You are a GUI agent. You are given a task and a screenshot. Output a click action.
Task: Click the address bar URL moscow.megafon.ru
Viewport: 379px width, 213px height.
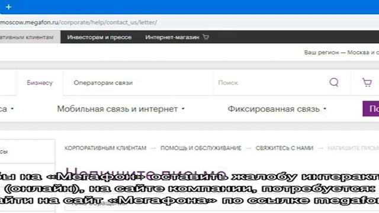coord(78,22)
